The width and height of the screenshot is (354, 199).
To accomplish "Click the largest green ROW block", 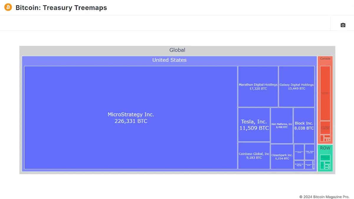I will tap(325, 157).
